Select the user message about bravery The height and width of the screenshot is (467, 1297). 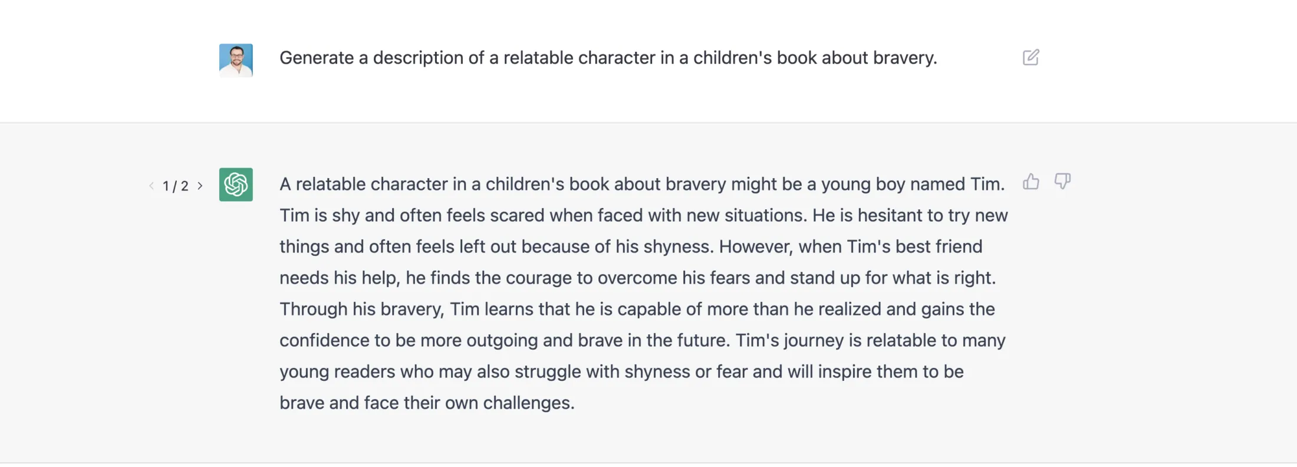click(608, 57)
